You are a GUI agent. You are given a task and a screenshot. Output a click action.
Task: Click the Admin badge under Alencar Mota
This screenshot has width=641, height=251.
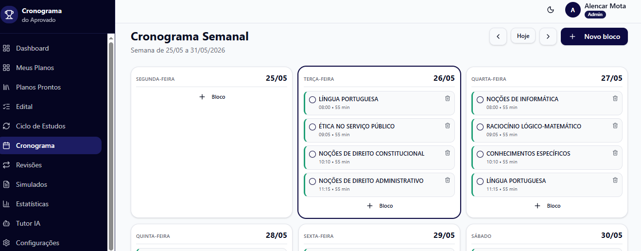tap(595, 15)
